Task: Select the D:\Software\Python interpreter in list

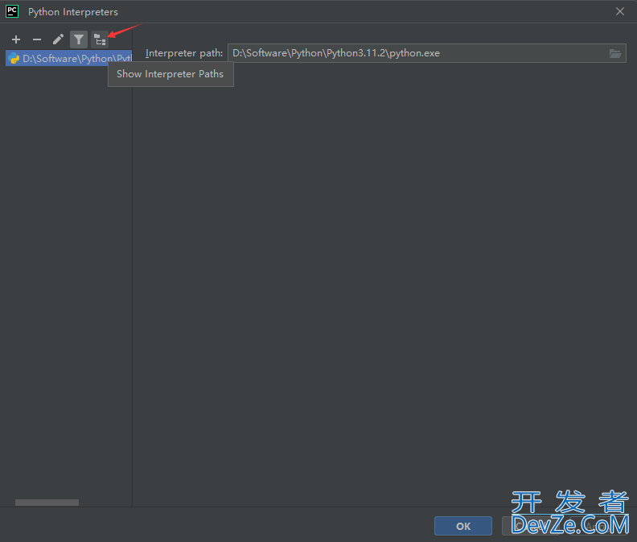Action: click(x=68, y=58)
